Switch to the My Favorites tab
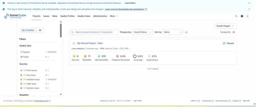Screen dimensions: 256x107 (28, 30)
